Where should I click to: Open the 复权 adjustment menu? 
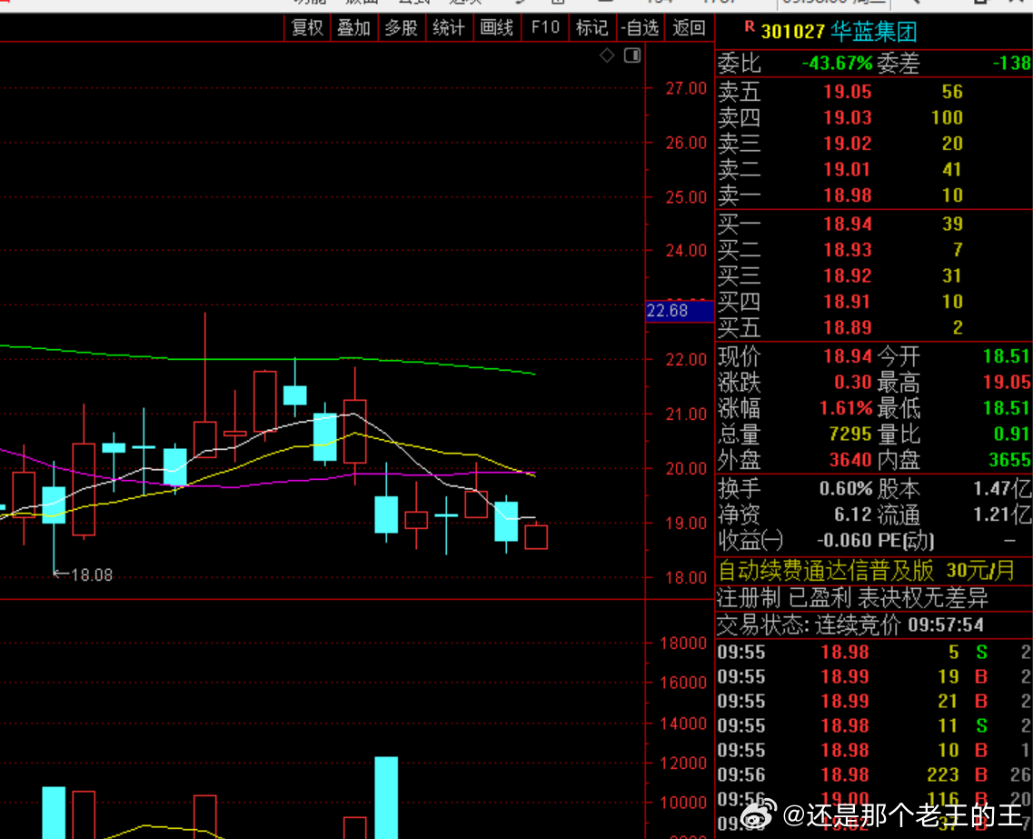point(307,27)
